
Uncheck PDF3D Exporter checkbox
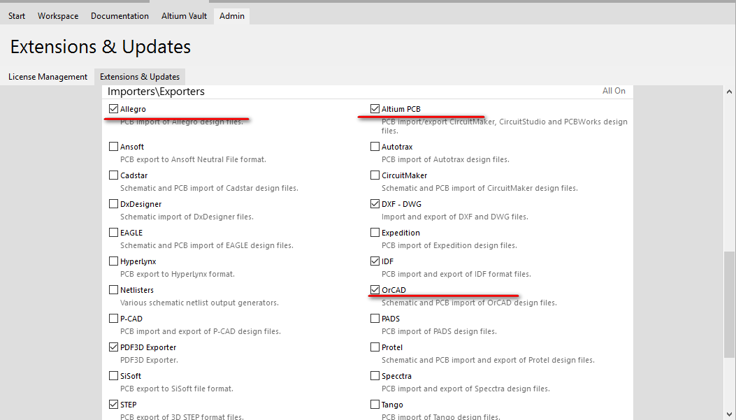click(x=114, y=347)
